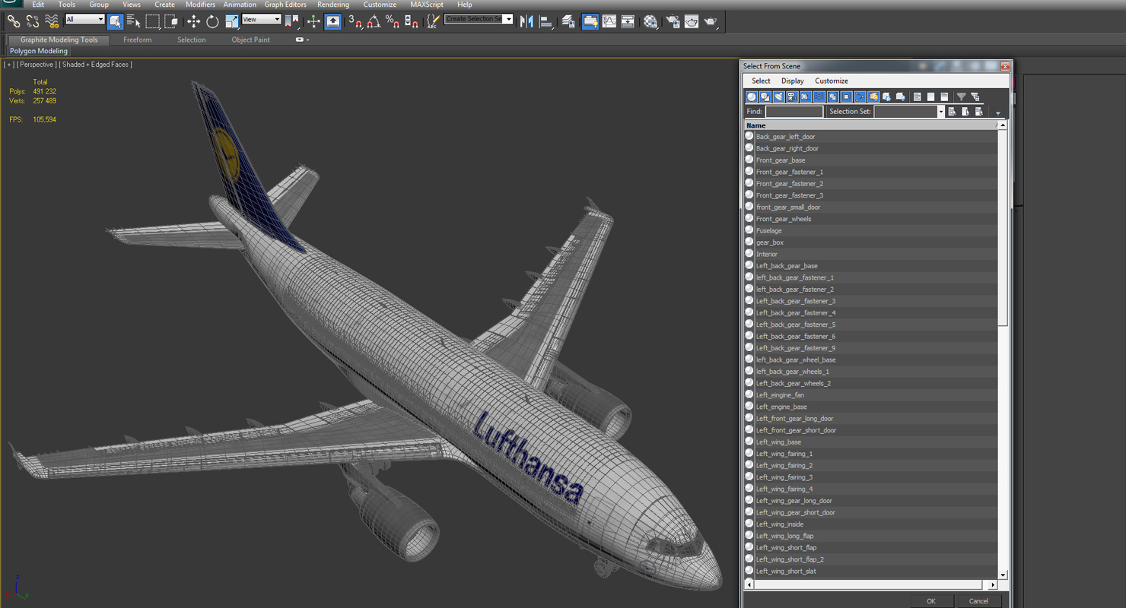Open the MAXScript menu
The height and width of the screenshot is (608, 1126).
point(427,5)
